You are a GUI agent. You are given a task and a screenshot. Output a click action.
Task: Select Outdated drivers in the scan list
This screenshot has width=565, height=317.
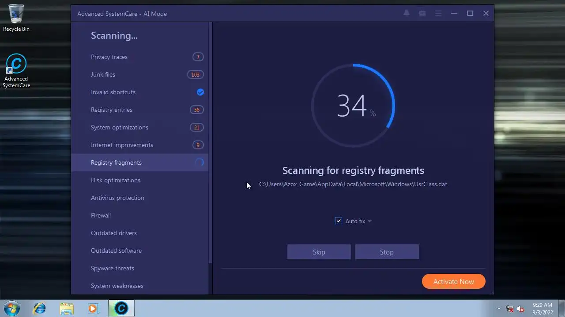click(139, 233)
